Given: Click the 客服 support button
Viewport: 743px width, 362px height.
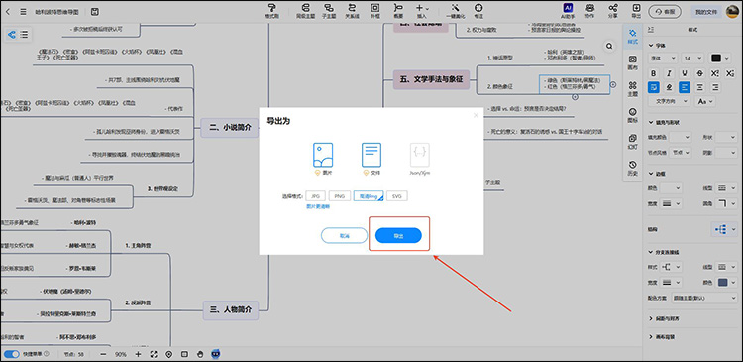Looking at the screenshot, I should pyautogui.click(x=665, y=11).
